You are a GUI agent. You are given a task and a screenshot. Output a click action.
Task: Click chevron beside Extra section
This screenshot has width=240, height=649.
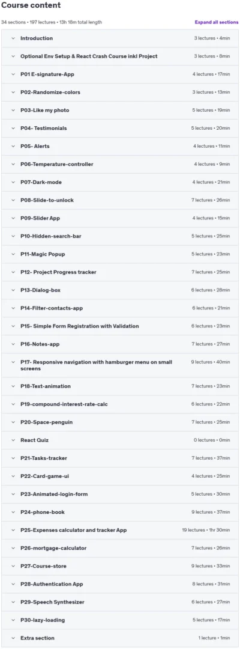pyautogui.click(x=13, y=638)
